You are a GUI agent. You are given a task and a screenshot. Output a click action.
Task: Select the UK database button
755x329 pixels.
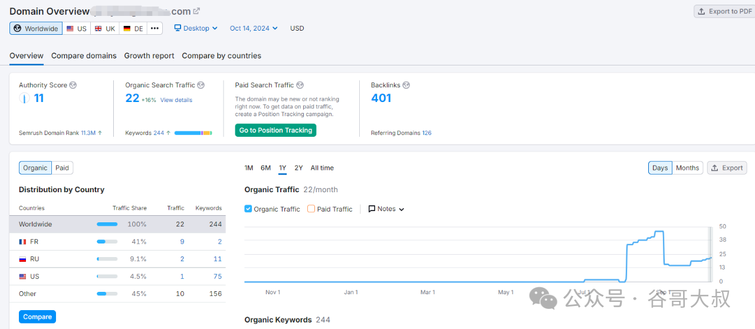(105, 28)
